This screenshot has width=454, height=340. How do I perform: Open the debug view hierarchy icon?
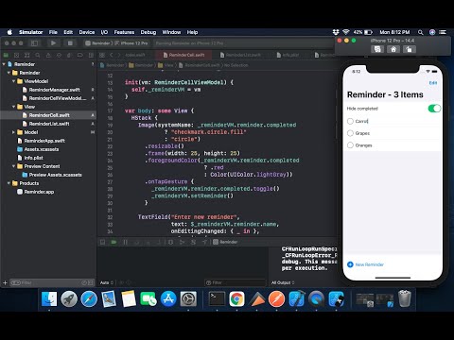170,242
